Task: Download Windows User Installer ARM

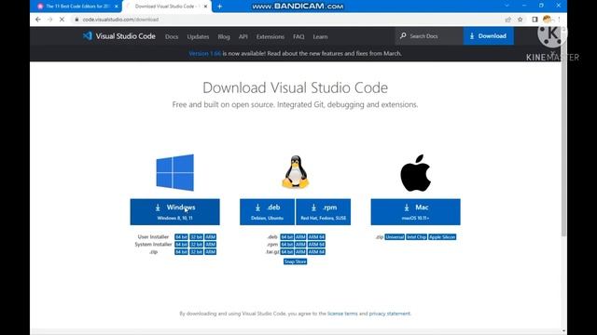Action: click(211, 237)
